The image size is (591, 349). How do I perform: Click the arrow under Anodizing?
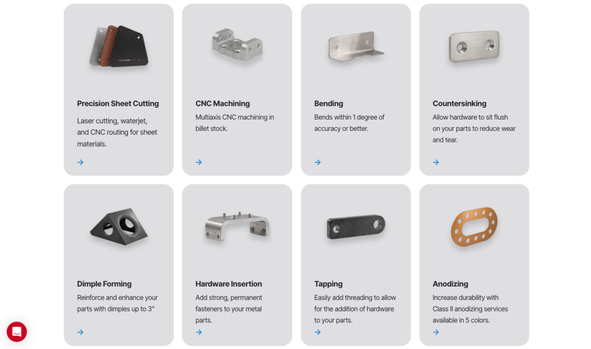[436, 332]
